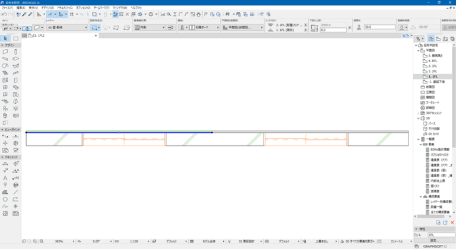Select the 平行投影 item in navigator
Viewport: 456px width, 249px height.
(x=434, y=129)
